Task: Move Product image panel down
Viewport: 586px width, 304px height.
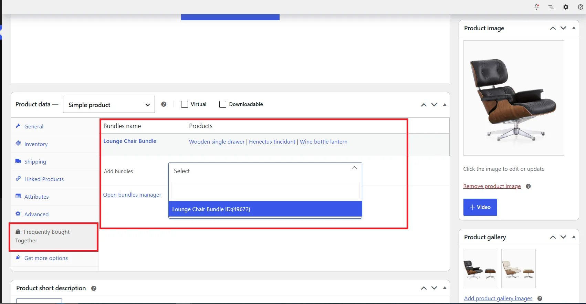Action: click(563, 28)
